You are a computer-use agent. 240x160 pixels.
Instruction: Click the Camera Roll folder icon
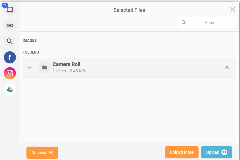(x=45, y=67)
